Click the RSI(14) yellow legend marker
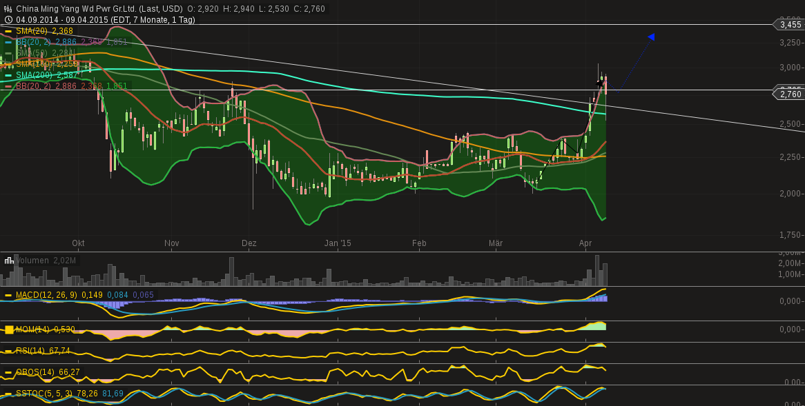 [x=8, y=350]
